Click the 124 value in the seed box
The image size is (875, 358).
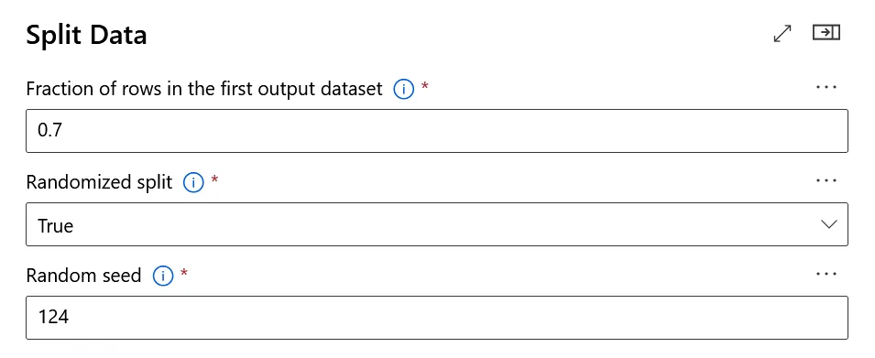point(53,318)
